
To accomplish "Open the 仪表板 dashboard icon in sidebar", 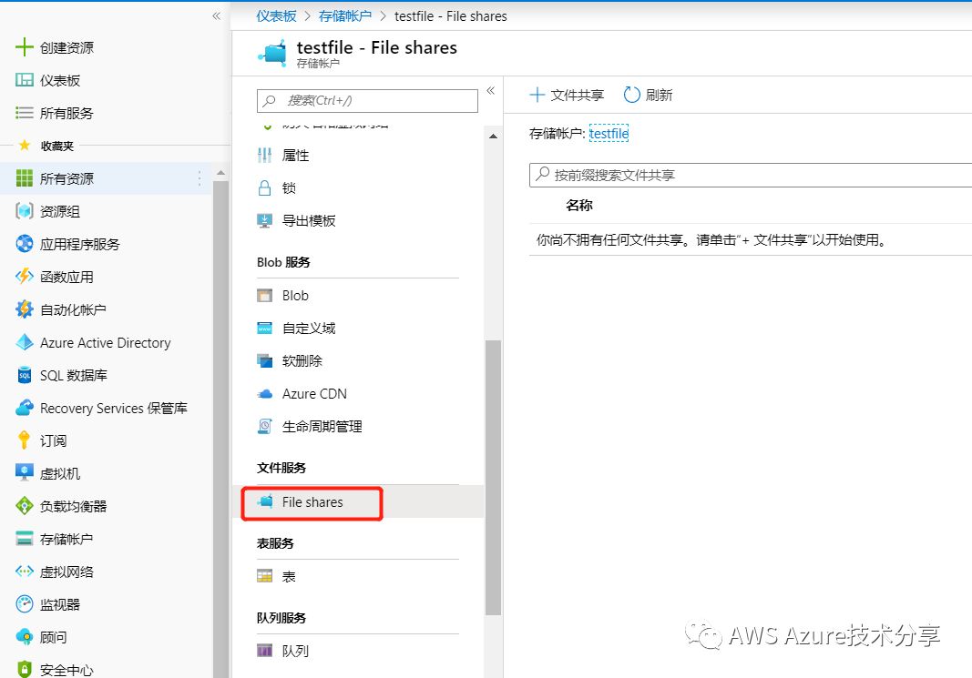I will click(25, 80).
